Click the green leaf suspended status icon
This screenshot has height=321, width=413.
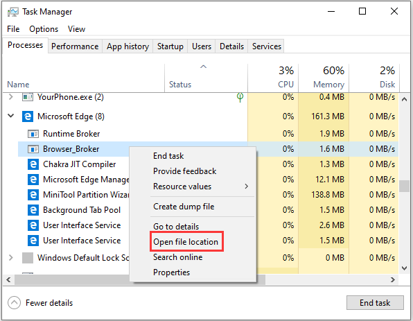tap(240, 97)
